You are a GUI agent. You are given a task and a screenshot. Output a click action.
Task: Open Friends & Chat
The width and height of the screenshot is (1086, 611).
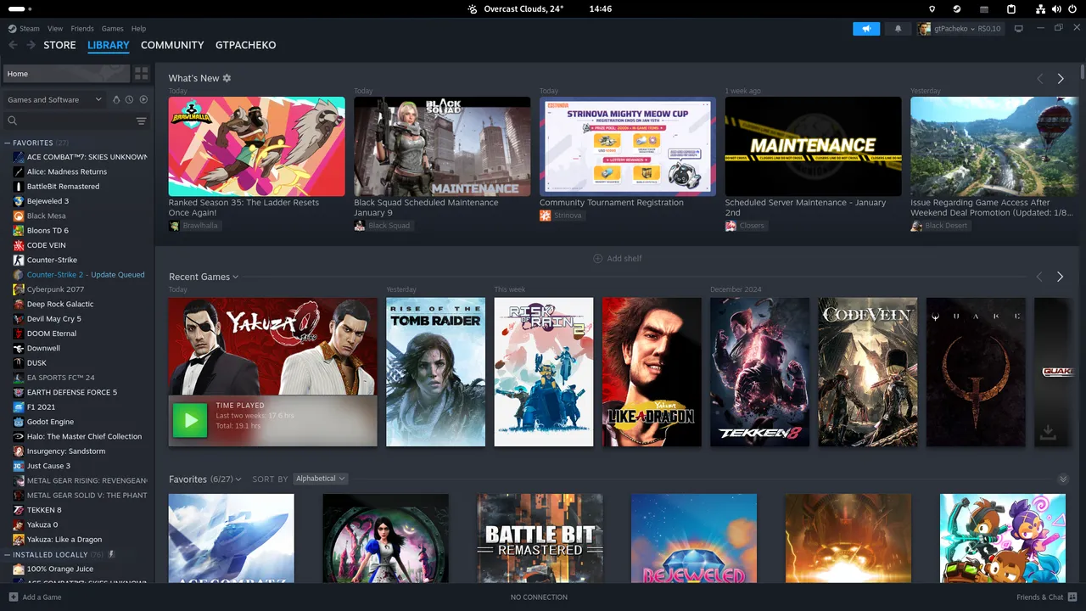(x=1047, y=597)
